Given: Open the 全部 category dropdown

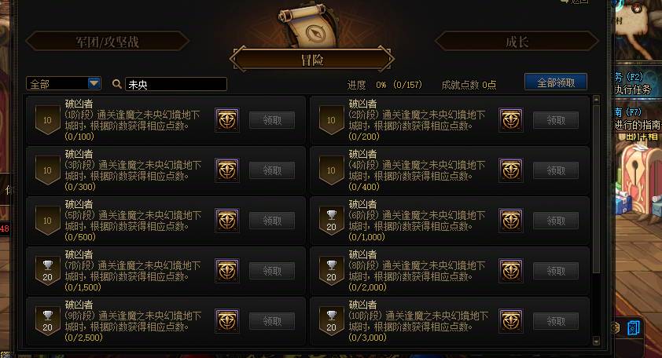Looking at the screenshot, I should click(64, 84).
